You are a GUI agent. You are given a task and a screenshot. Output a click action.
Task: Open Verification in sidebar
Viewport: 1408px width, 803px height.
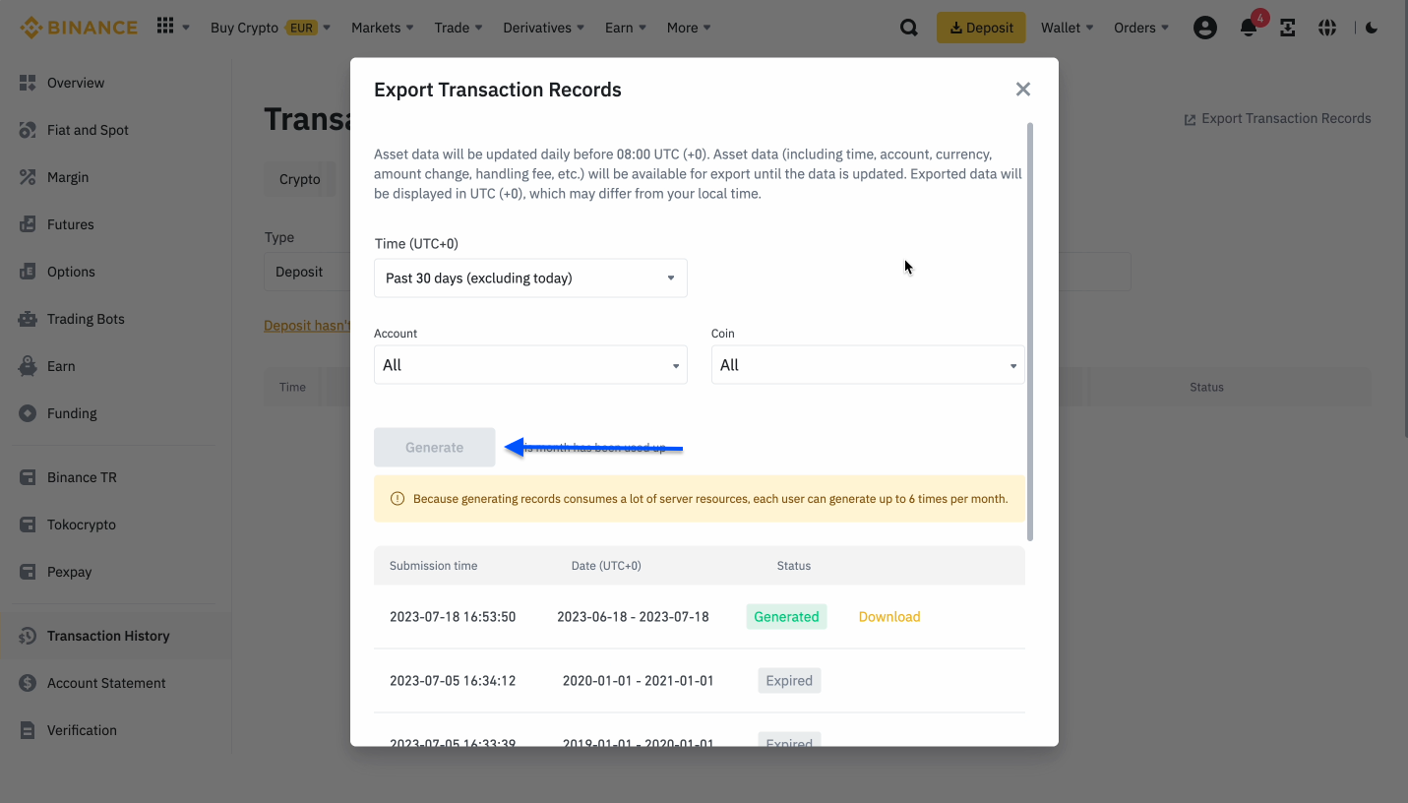coord(82,730)
